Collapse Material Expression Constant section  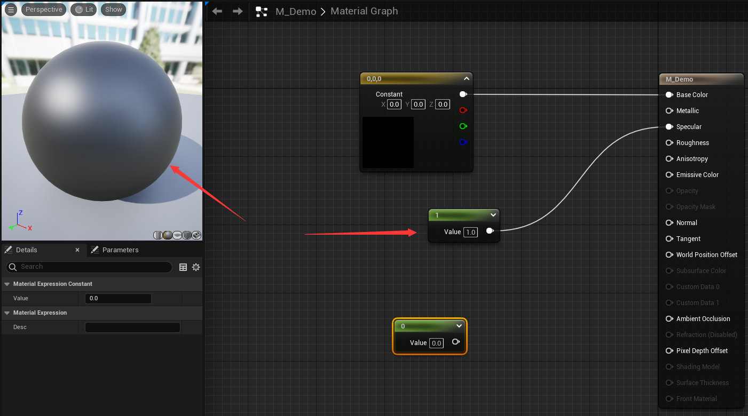7,284
